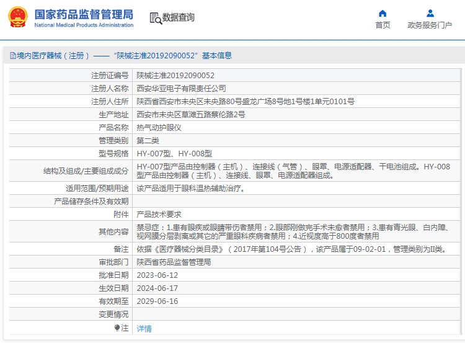Click the 结构及组成/主要组成成分 row label
Image resolution: width=465 pixels, height=343 pixels.
pyautogui.click(x=86, y=171)
